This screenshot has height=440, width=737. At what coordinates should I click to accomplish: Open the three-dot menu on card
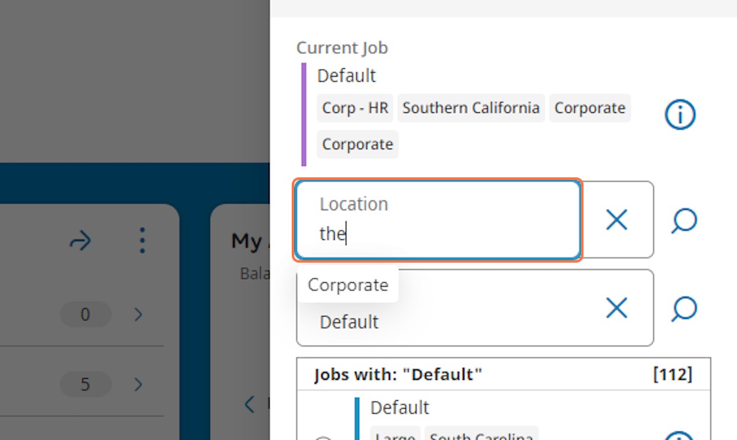(x=142, y=241)
